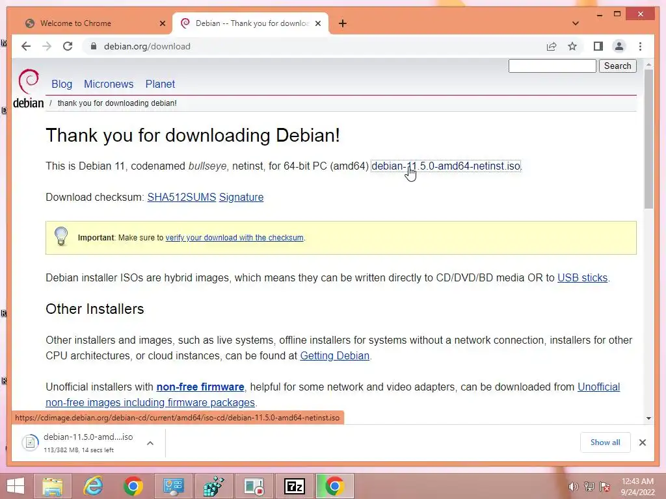View site security padlock info
The image size is (666, 499).
[94, 46]
